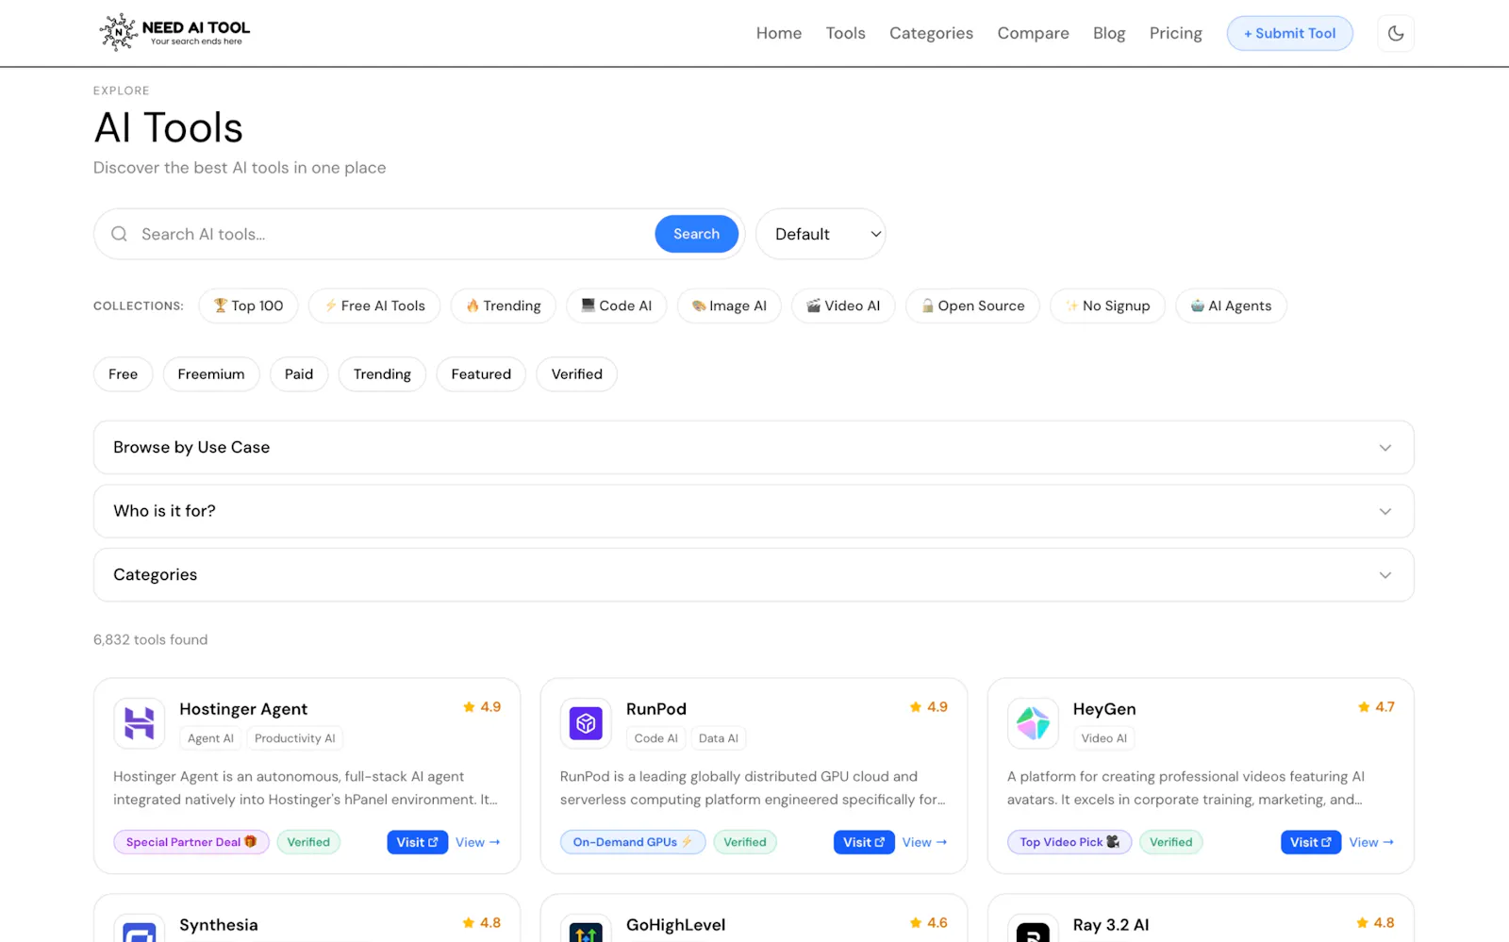
Task: Click the Need AI Tool logo
Action: tap(175, 33)
